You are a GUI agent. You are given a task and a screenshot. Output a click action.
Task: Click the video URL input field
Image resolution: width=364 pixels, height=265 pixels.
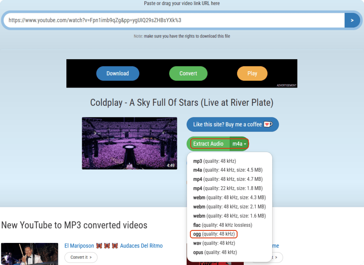[174, 20]
